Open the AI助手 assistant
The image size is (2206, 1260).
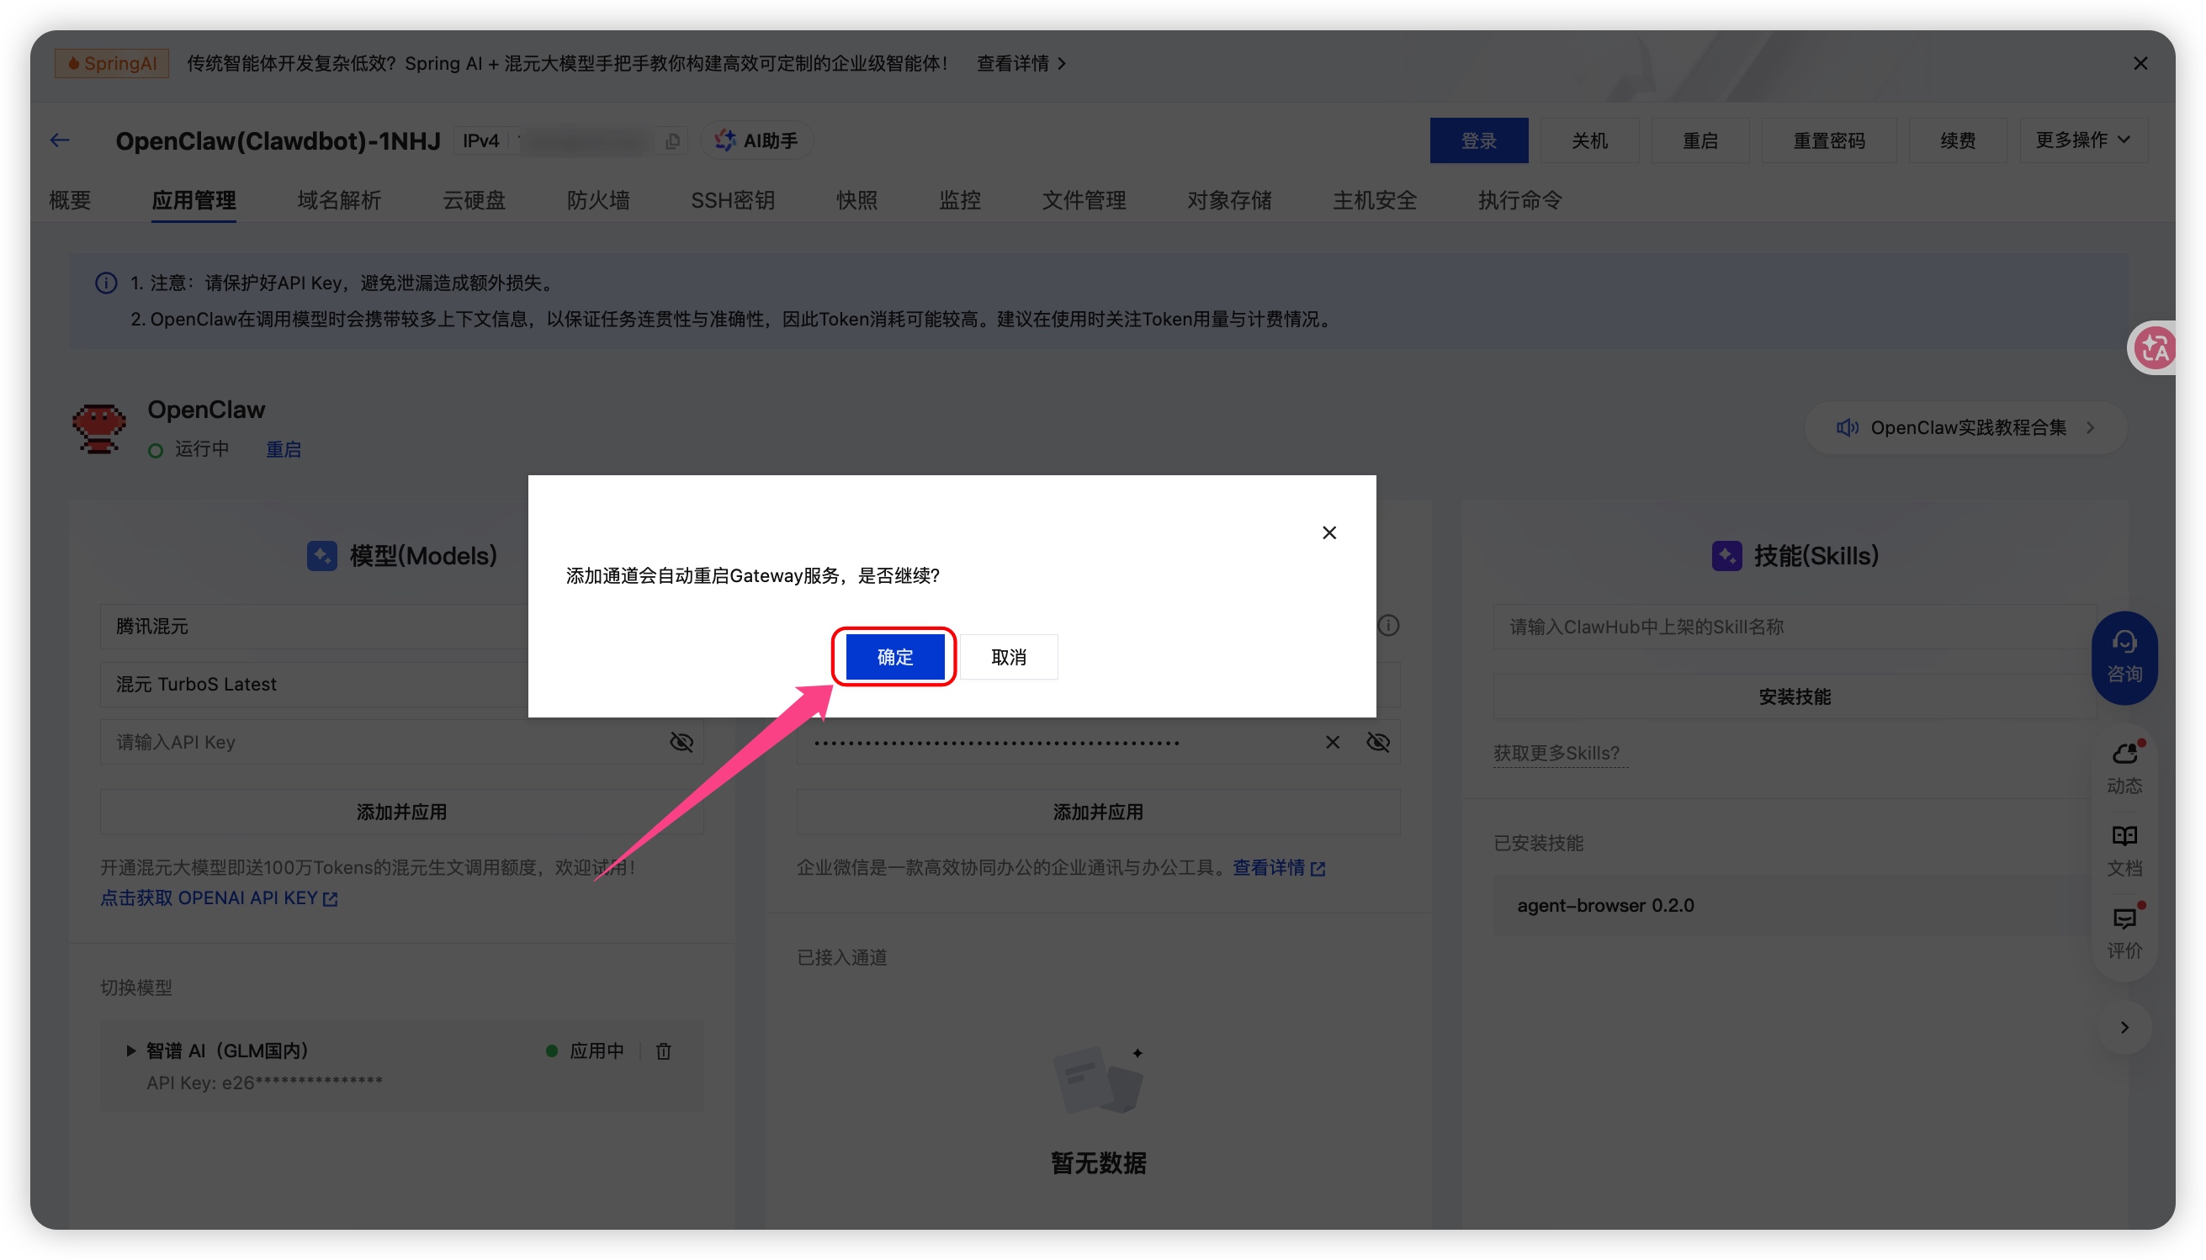(757, 140)
